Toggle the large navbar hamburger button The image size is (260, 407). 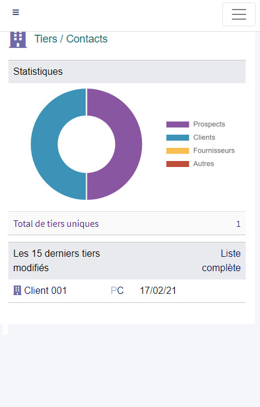pos(239,14)
